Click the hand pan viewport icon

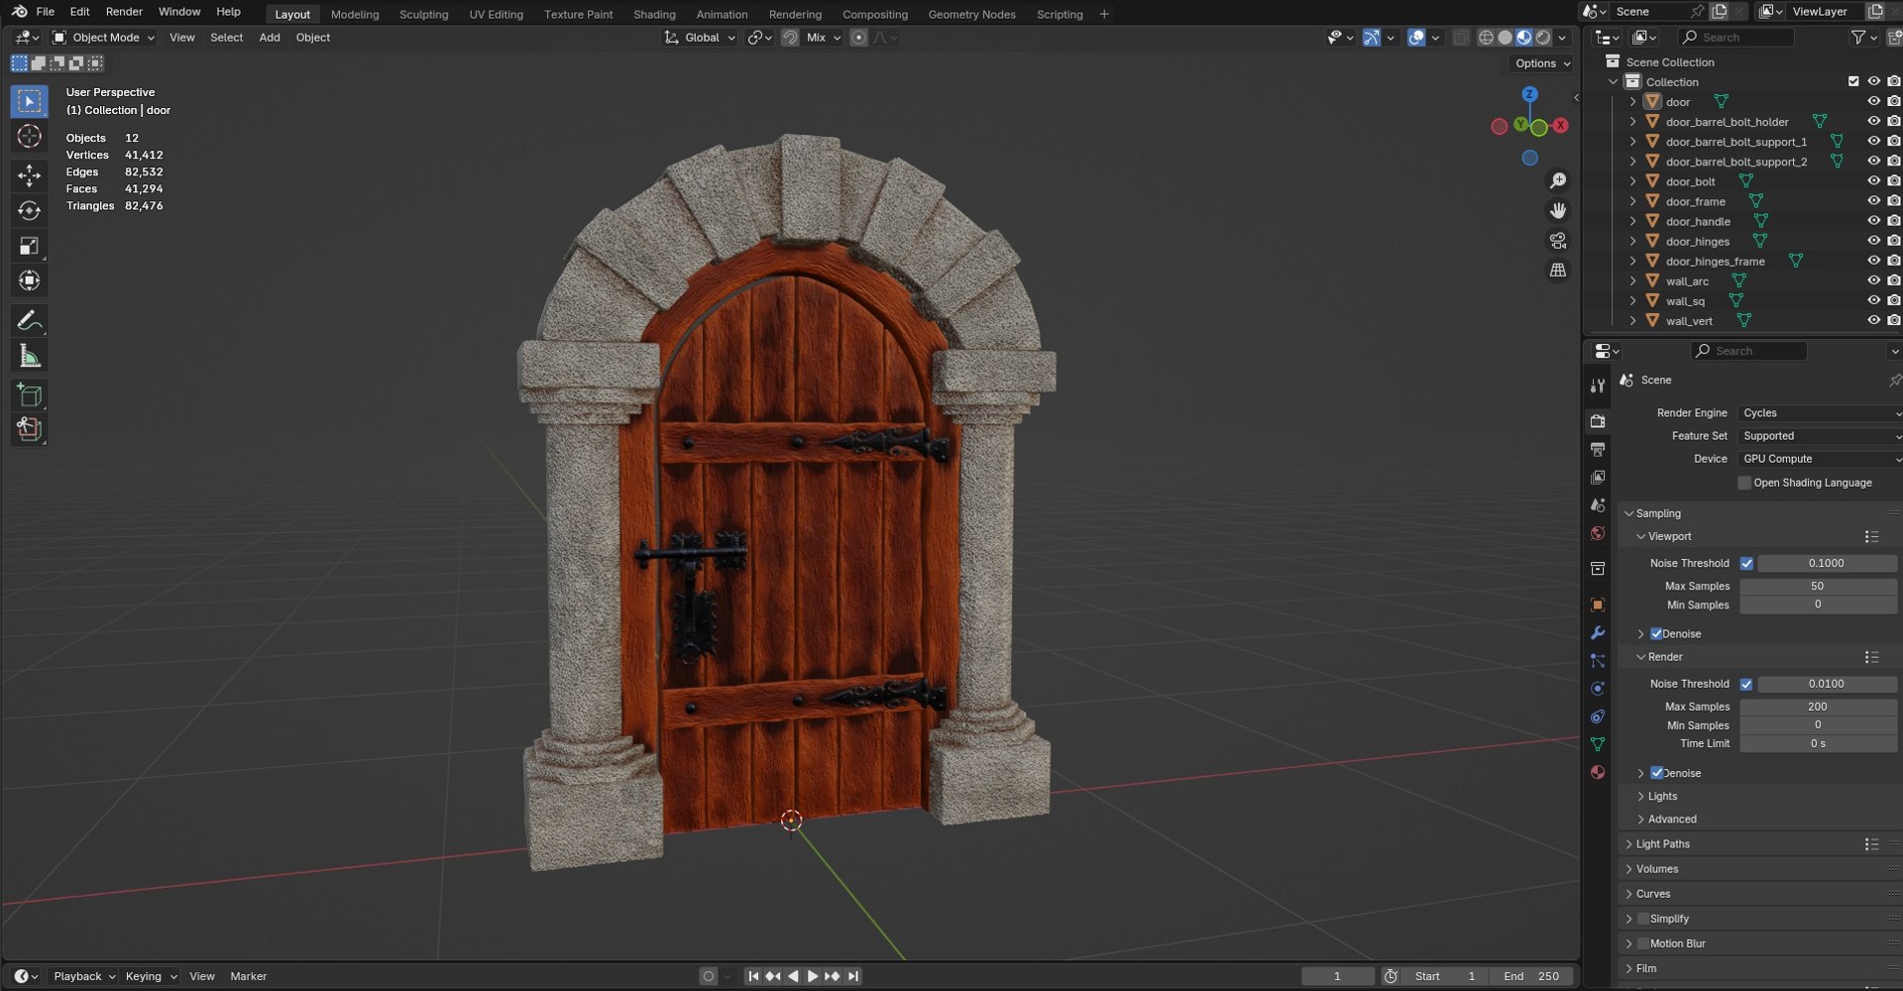(x=1558, y=210)
